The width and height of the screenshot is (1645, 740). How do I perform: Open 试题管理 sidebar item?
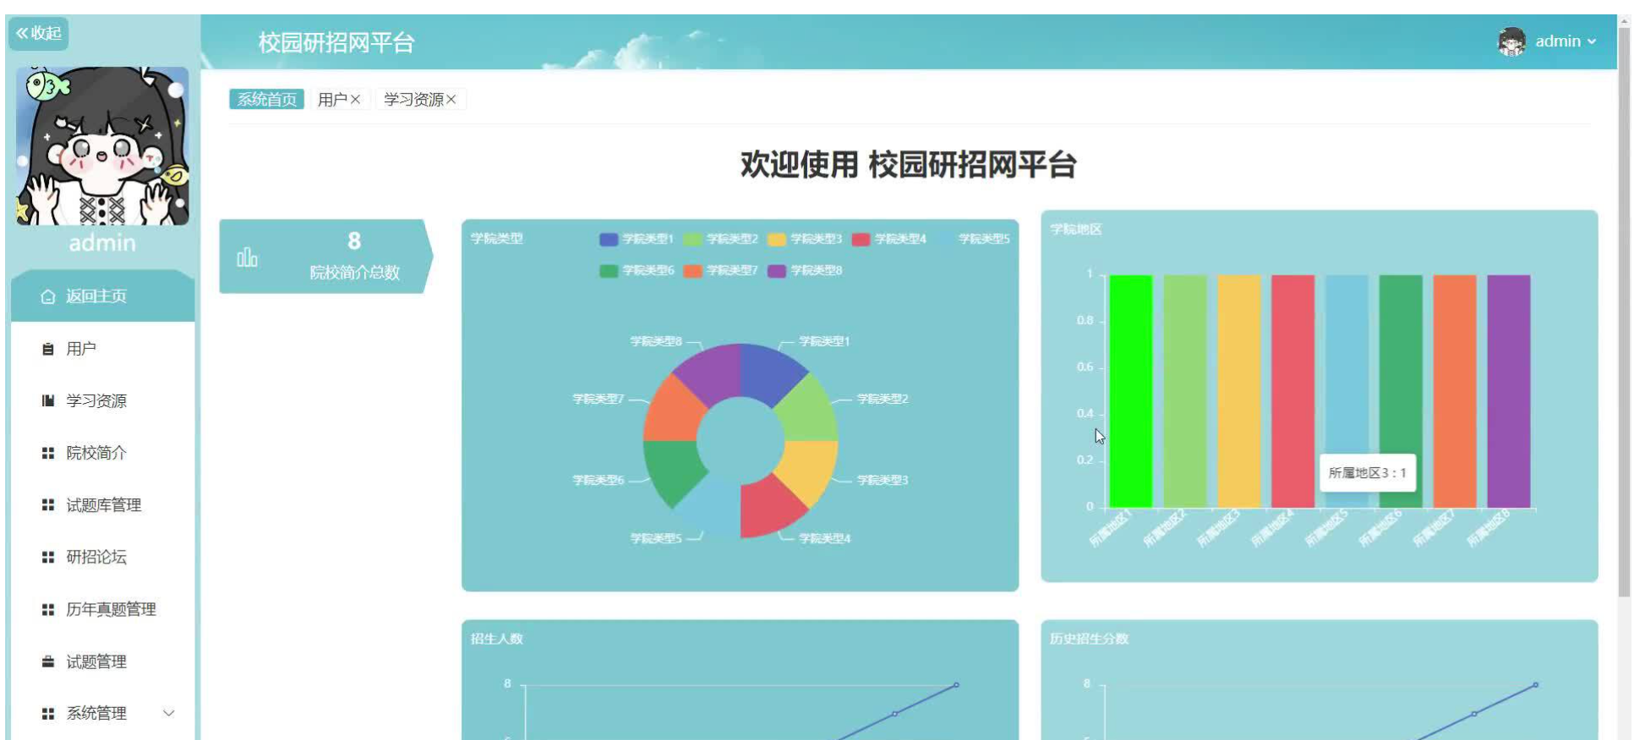(x=102, y=661)
